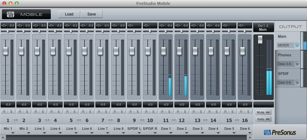The height and width of the screenshot is (140, 307).
Task: Toggle the main Solo button
Action: tap(263, 119)
